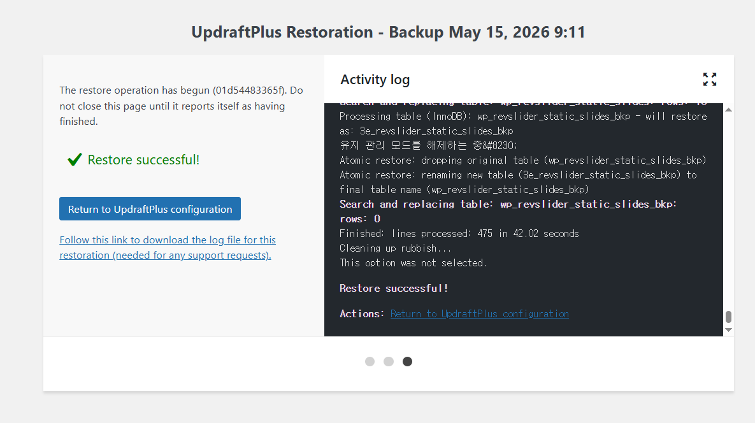Click activity log scroll down arrow
Image resolution: width=755 pixels, height=423 pixels.
tap(728, 329)
